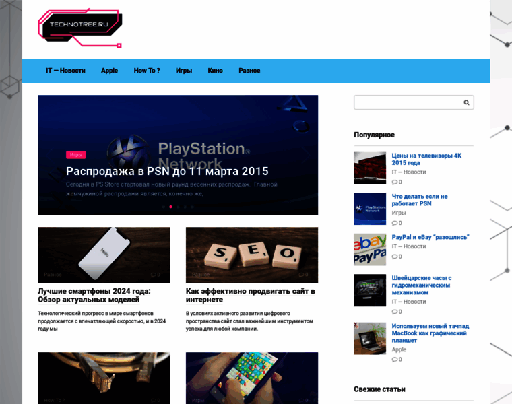512x404 pixels.
Task: Click 'Технологический прогресс в мире смартфонов' excerpt
Action: click(102, 321)
